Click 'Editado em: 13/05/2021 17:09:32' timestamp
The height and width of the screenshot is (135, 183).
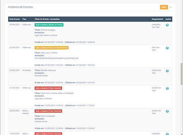pos(80,105)
